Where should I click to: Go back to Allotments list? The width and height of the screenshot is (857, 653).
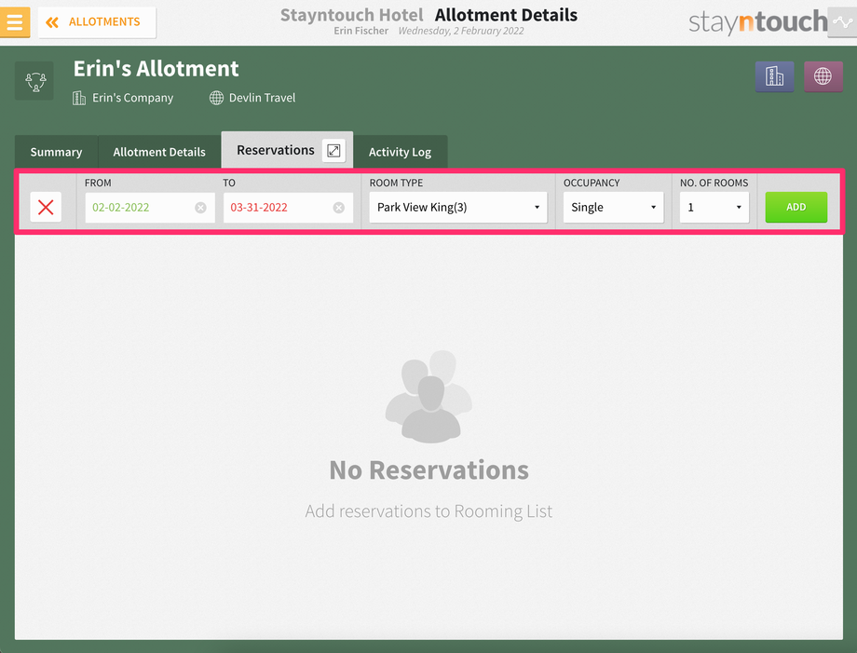point(97,22)
